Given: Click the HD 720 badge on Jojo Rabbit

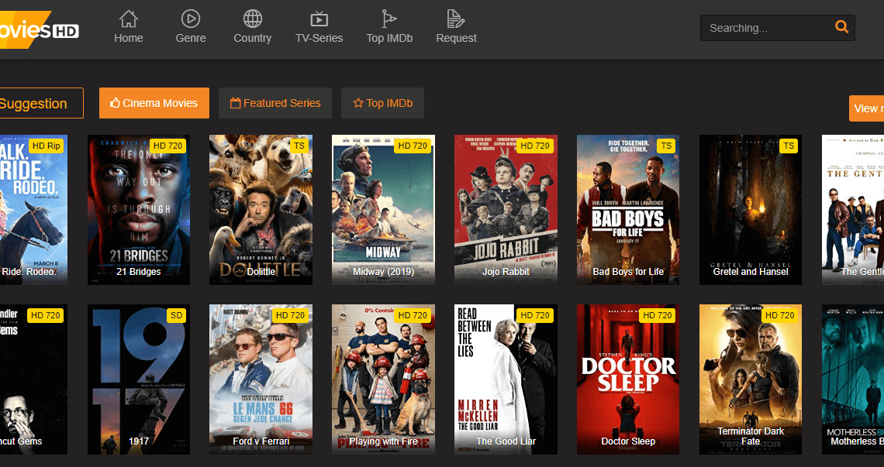Looking at the screenshot, I should [535, 146].
